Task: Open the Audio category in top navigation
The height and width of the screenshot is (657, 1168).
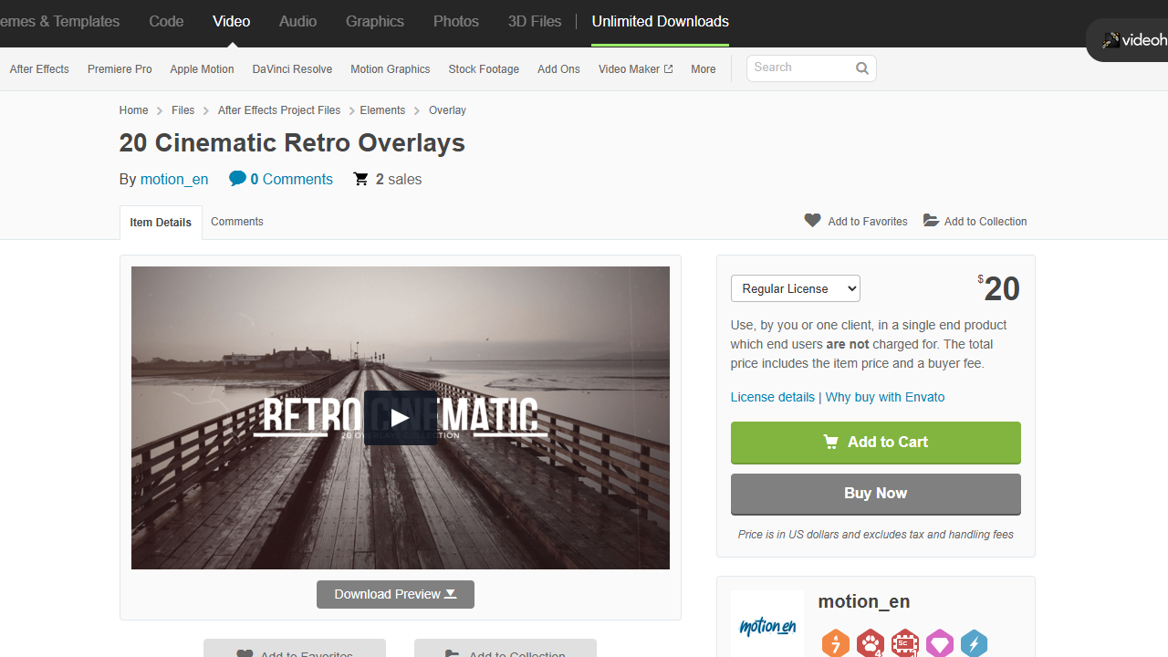Action: click(x=297, y=21)
